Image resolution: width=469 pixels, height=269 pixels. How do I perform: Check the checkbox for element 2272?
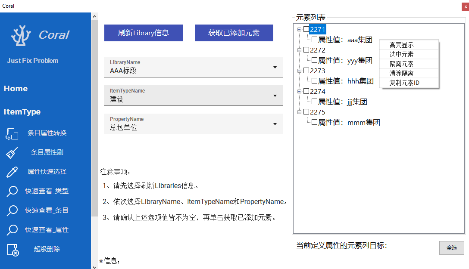pyautogui.click(x=306, y=50)
